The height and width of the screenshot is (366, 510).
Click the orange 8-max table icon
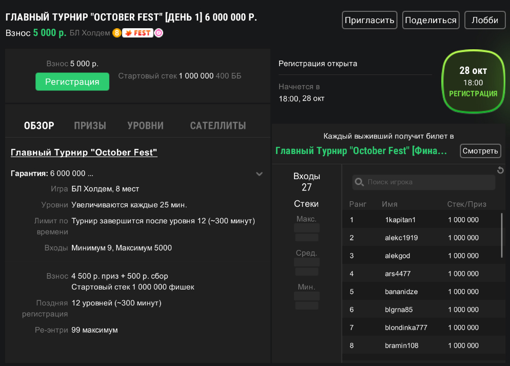click(x=116, y=33)
